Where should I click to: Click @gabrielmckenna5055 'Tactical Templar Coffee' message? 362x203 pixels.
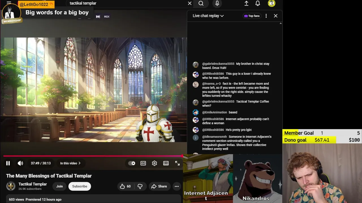[236, 103]
